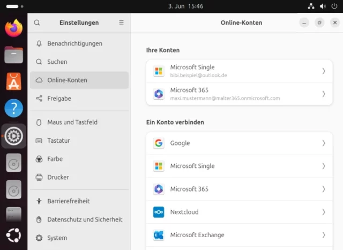
Task: Click the magnifier icon beside Suchen
Action: pos(39,62)
